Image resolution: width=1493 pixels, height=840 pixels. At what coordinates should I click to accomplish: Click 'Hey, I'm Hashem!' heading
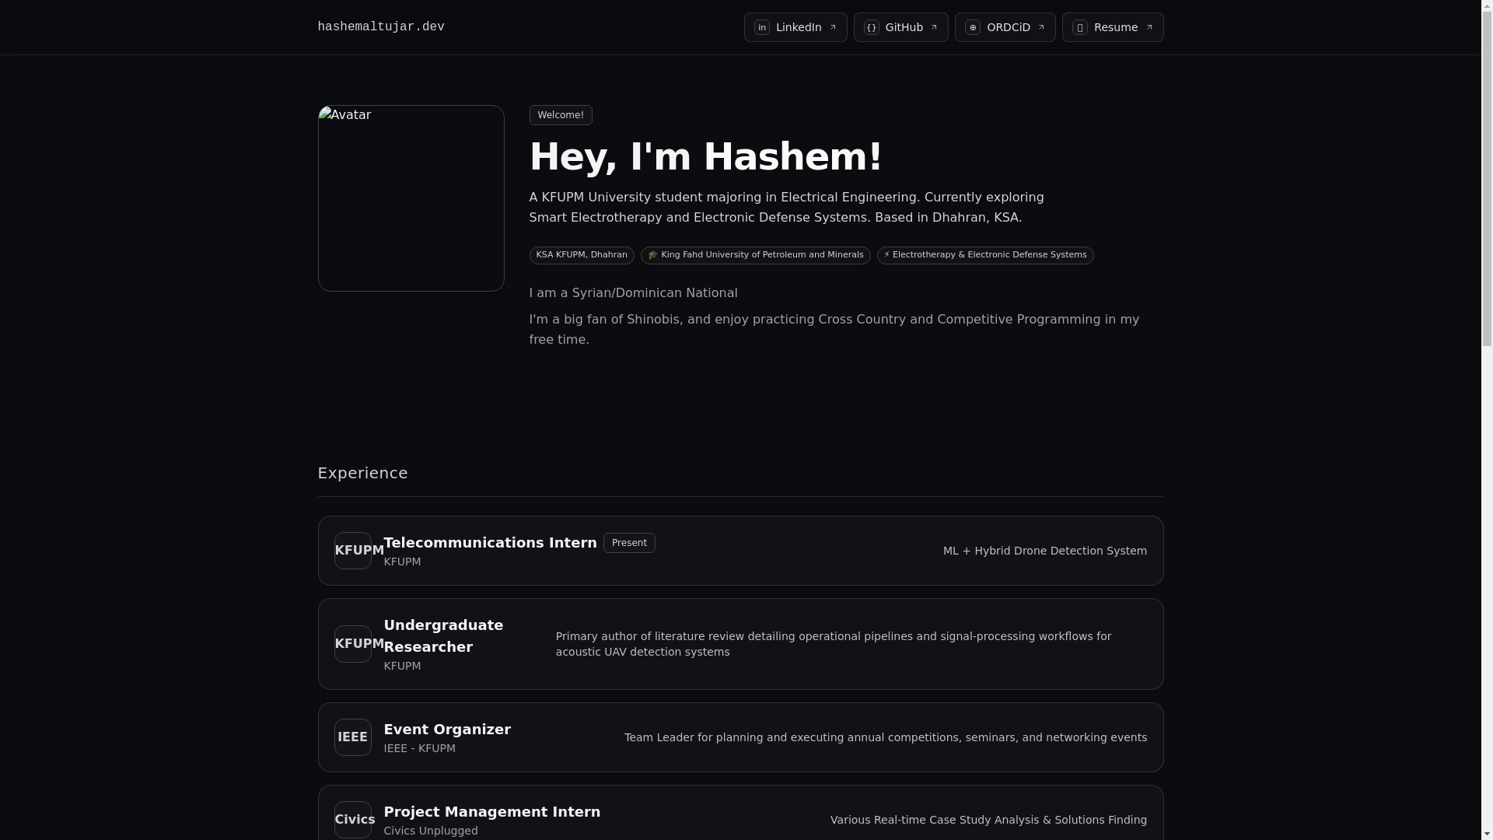[x=706, y=157]
